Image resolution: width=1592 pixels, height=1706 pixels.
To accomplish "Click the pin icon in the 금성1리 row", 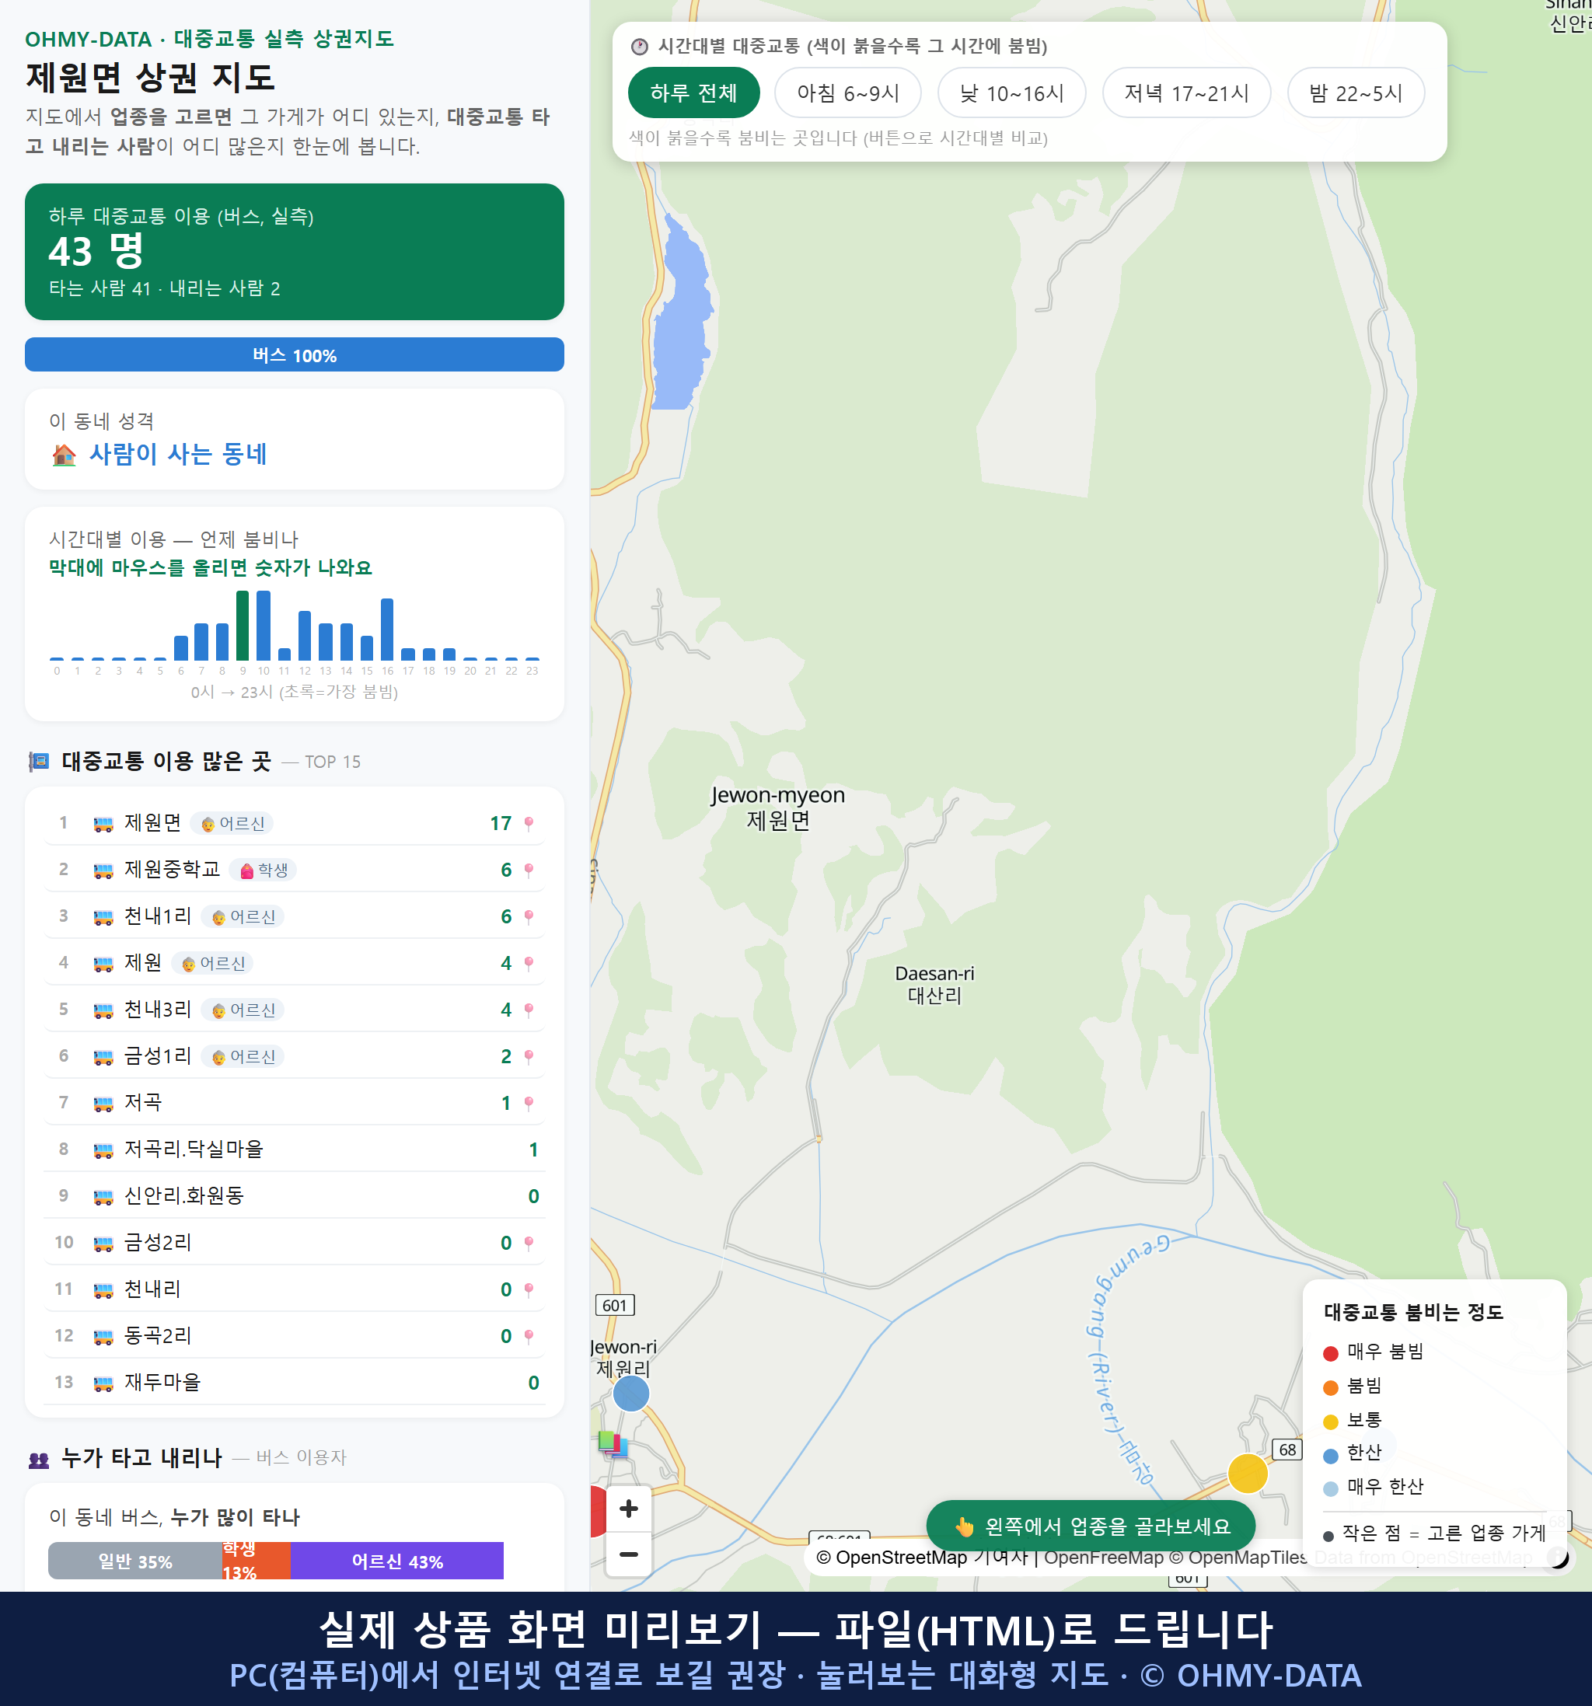I will coord(529,1056).
